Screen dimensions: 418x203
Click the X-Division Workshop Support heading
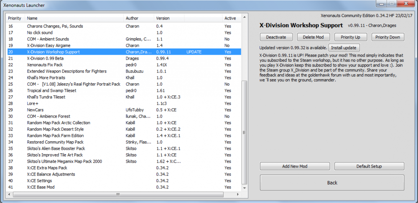301,25
